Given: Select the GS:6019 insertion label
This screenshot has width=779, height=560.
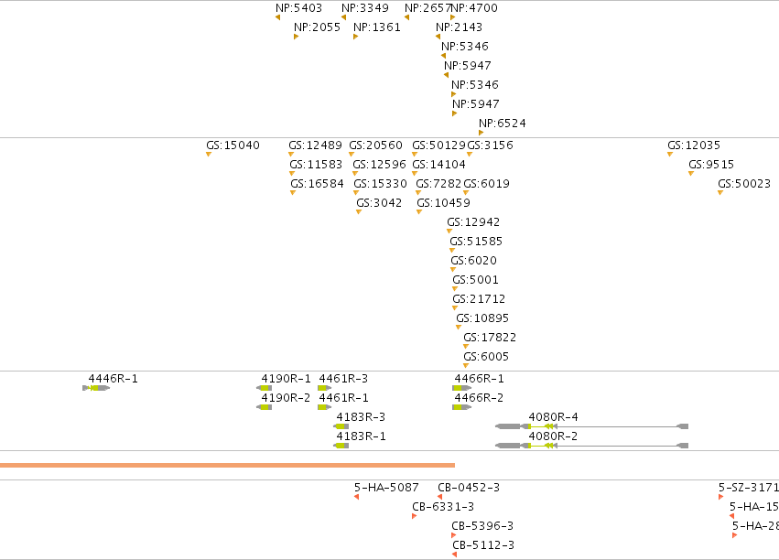Looking at the screenshot, I should [x=486, y=184].
